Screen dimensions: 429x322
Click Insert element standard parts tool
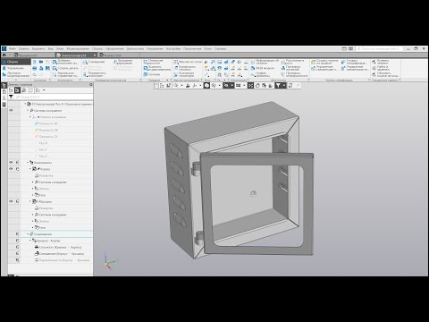tap(381, 62)
